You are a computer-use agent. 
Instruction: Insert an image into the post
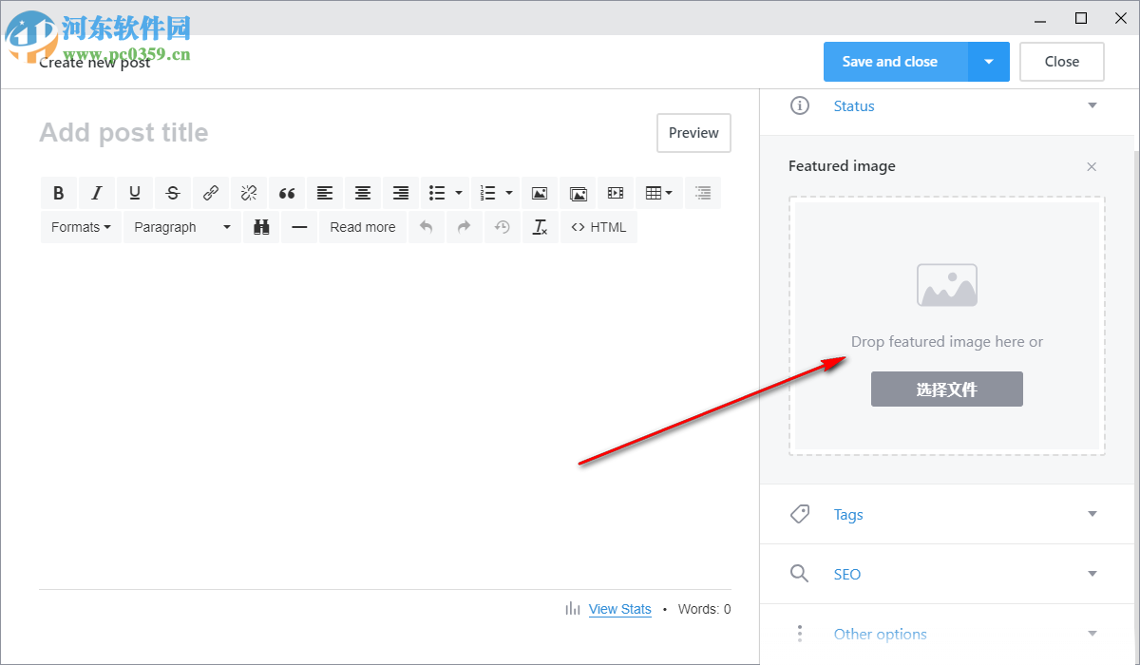pos(540,193)
